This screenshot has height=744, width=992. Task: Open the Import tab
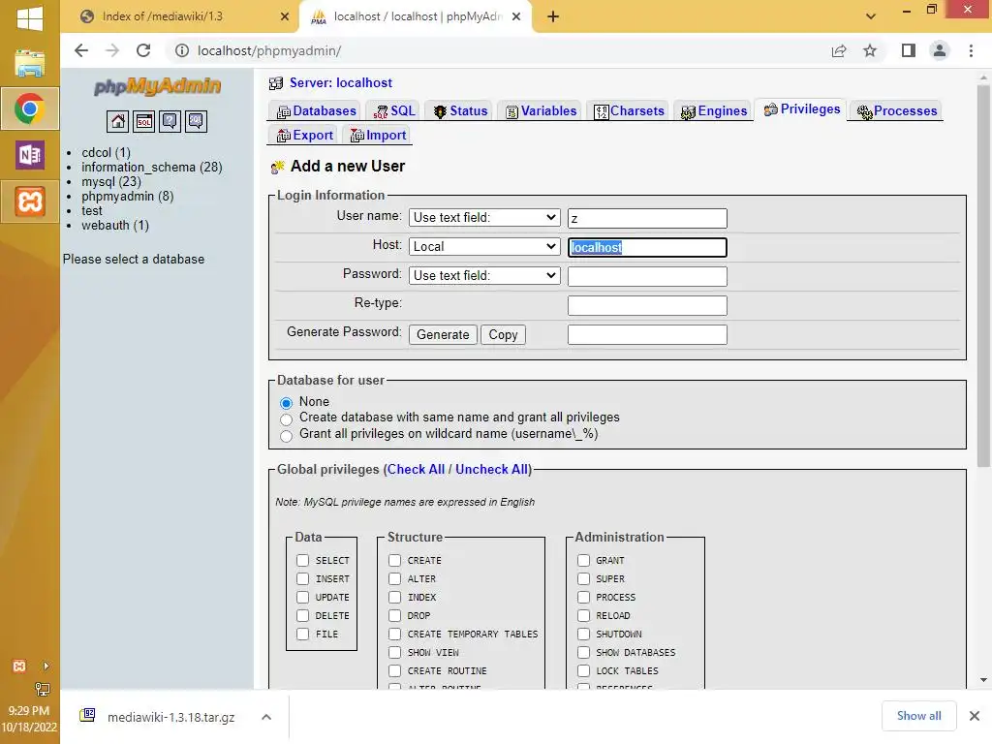pyautogui.click(x=378, y=136)
